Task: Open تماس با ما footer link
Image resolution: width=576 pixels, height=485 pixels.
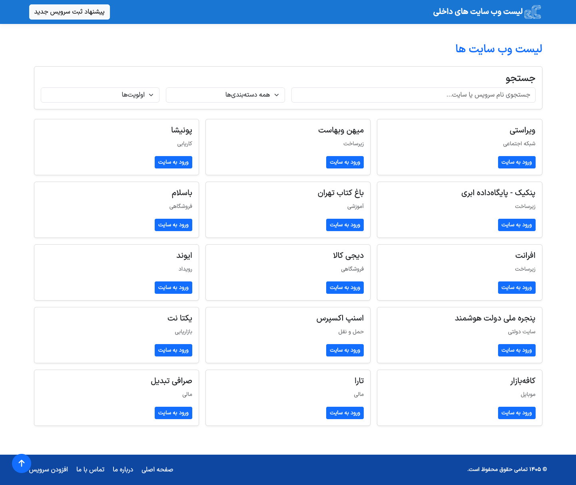Action: 90,469
